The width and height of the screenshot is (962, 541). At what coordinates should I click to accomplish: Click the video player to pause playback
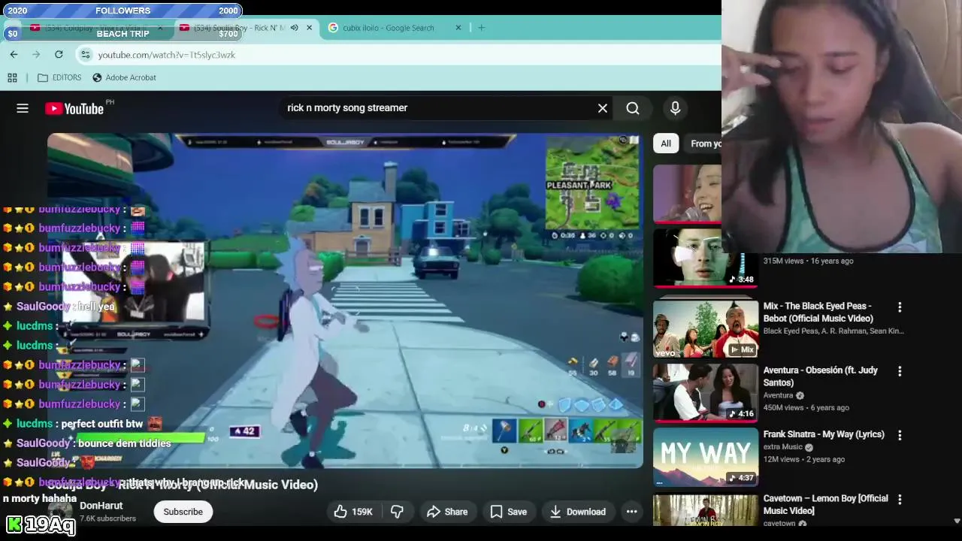(x=345, y=301)
